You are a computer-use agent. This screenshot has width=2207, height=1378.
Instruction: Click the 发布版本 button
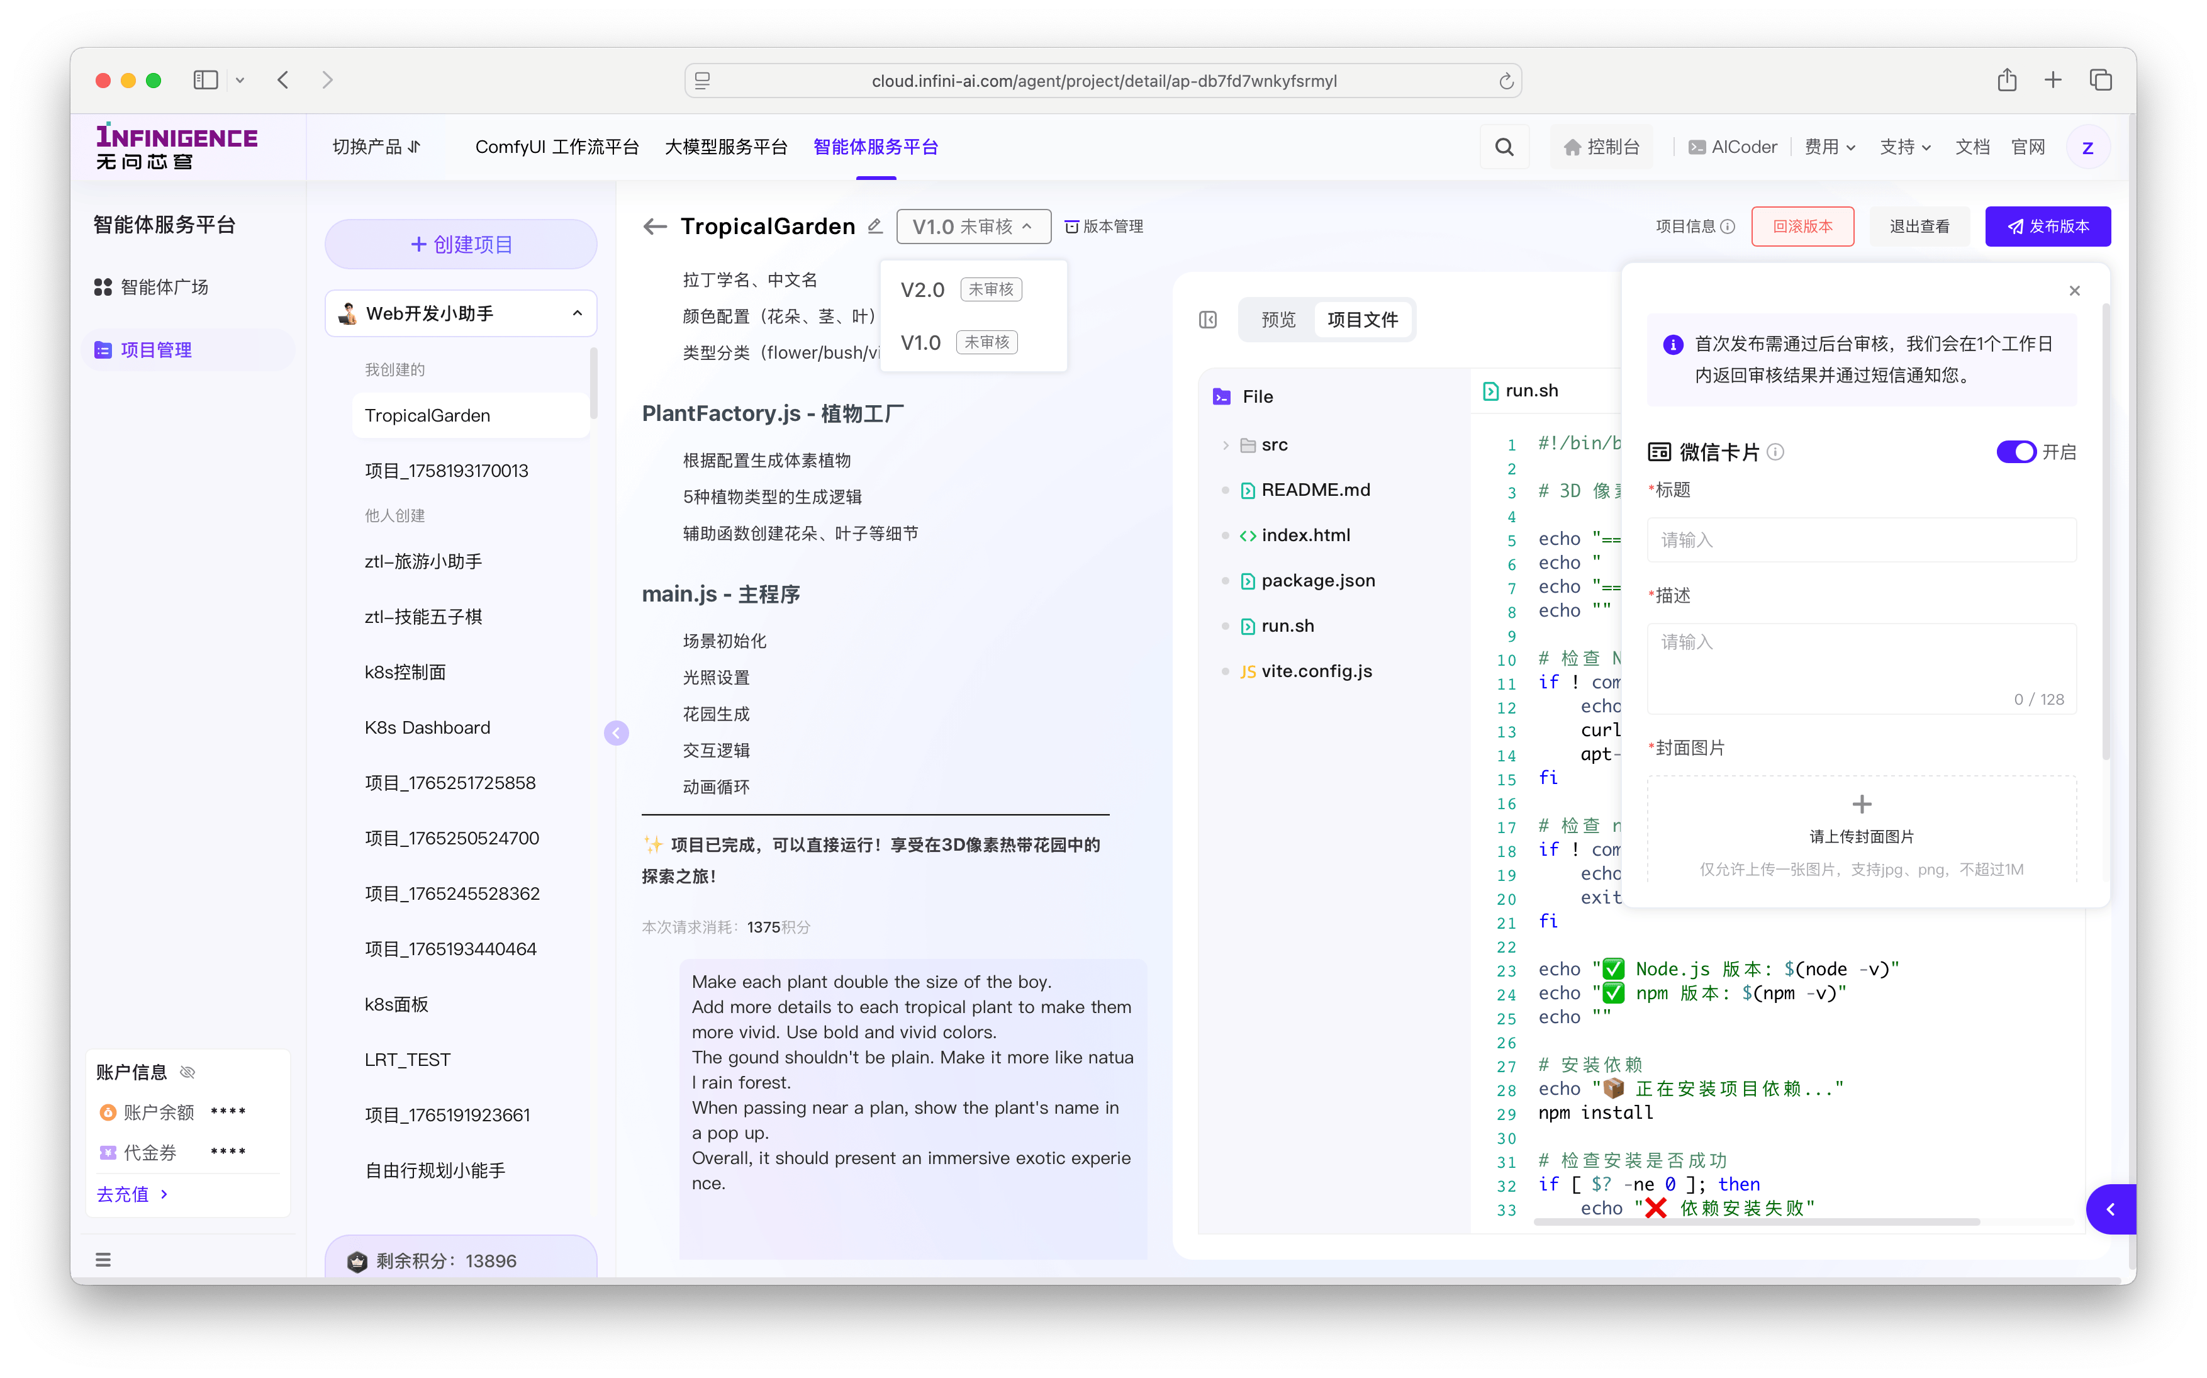[2048, 226]
